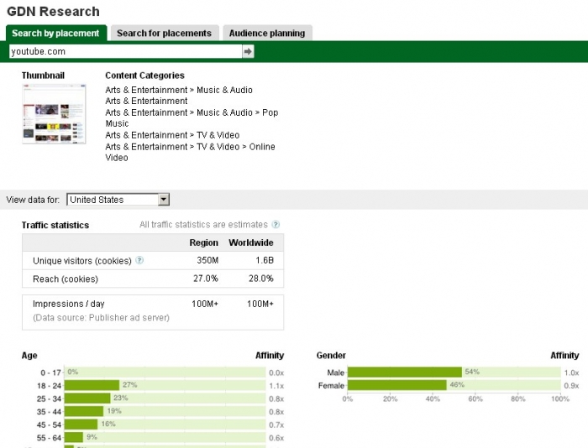The height and width of the screenshot is (448, 588).
Task: Click the Music & Audio content category
Action: pyautogui.click(x=178, y=90)
